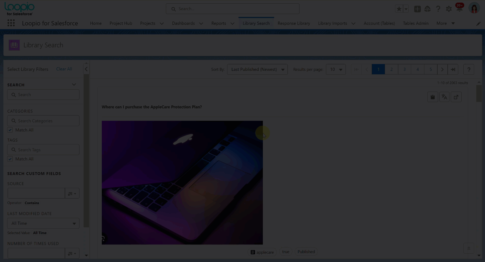This screenshot has width=485, height=262.
Task: Click the Clear All filters link
Action: pos(64,69)
